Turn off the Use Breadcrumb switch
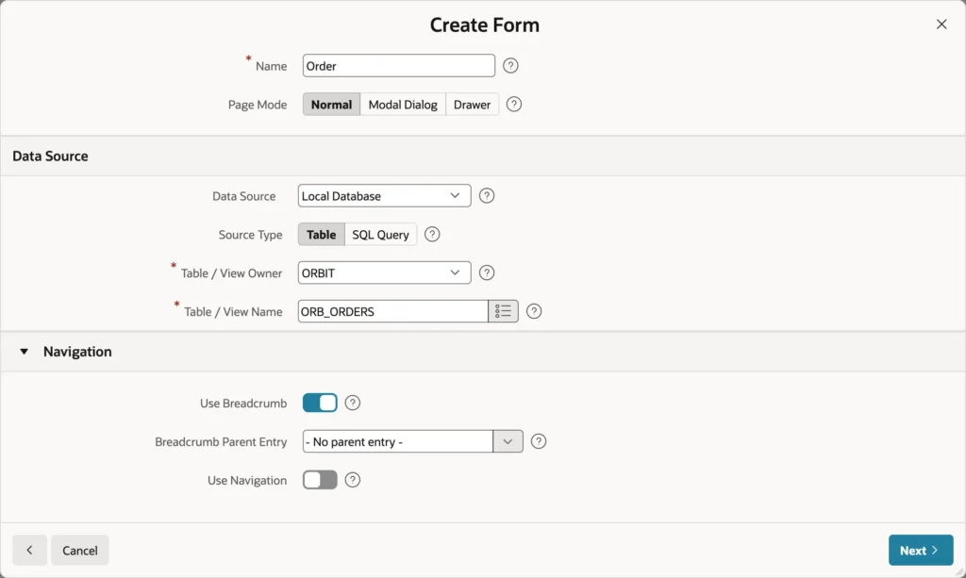 [x=320, y=404]
